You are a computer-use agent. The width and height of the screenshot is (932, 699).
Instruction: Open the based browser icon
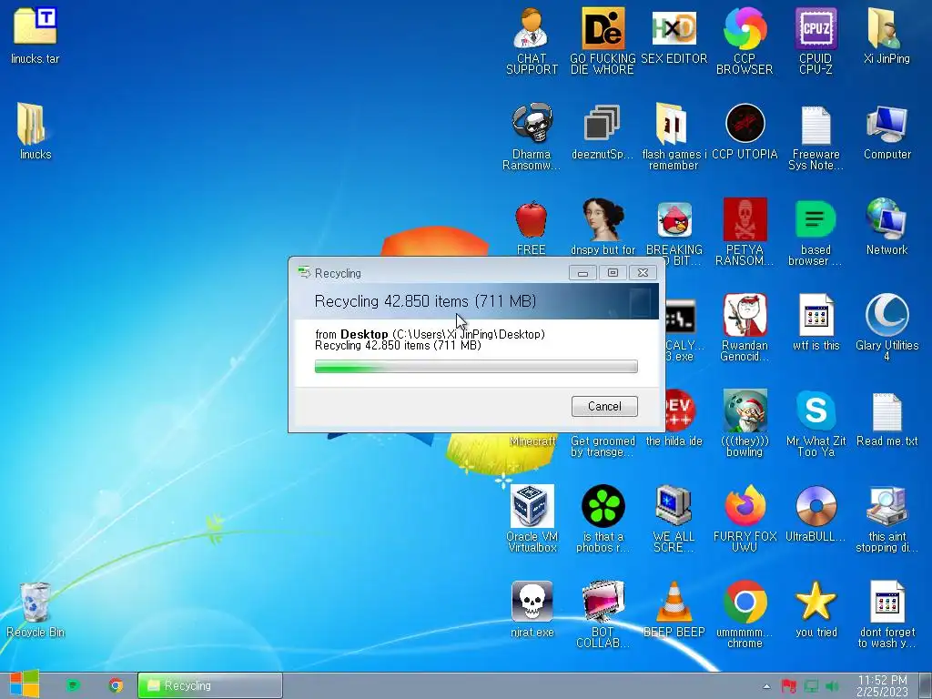pos(815,232)
